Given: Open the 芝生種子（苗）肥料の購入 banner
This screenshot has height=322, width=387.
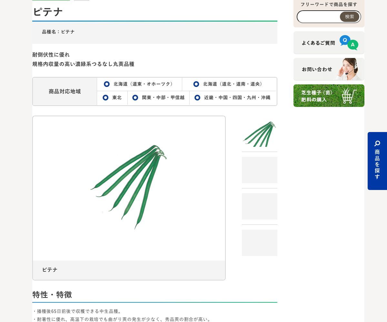Looking at the screenshot, I should [x=329, y=96].
